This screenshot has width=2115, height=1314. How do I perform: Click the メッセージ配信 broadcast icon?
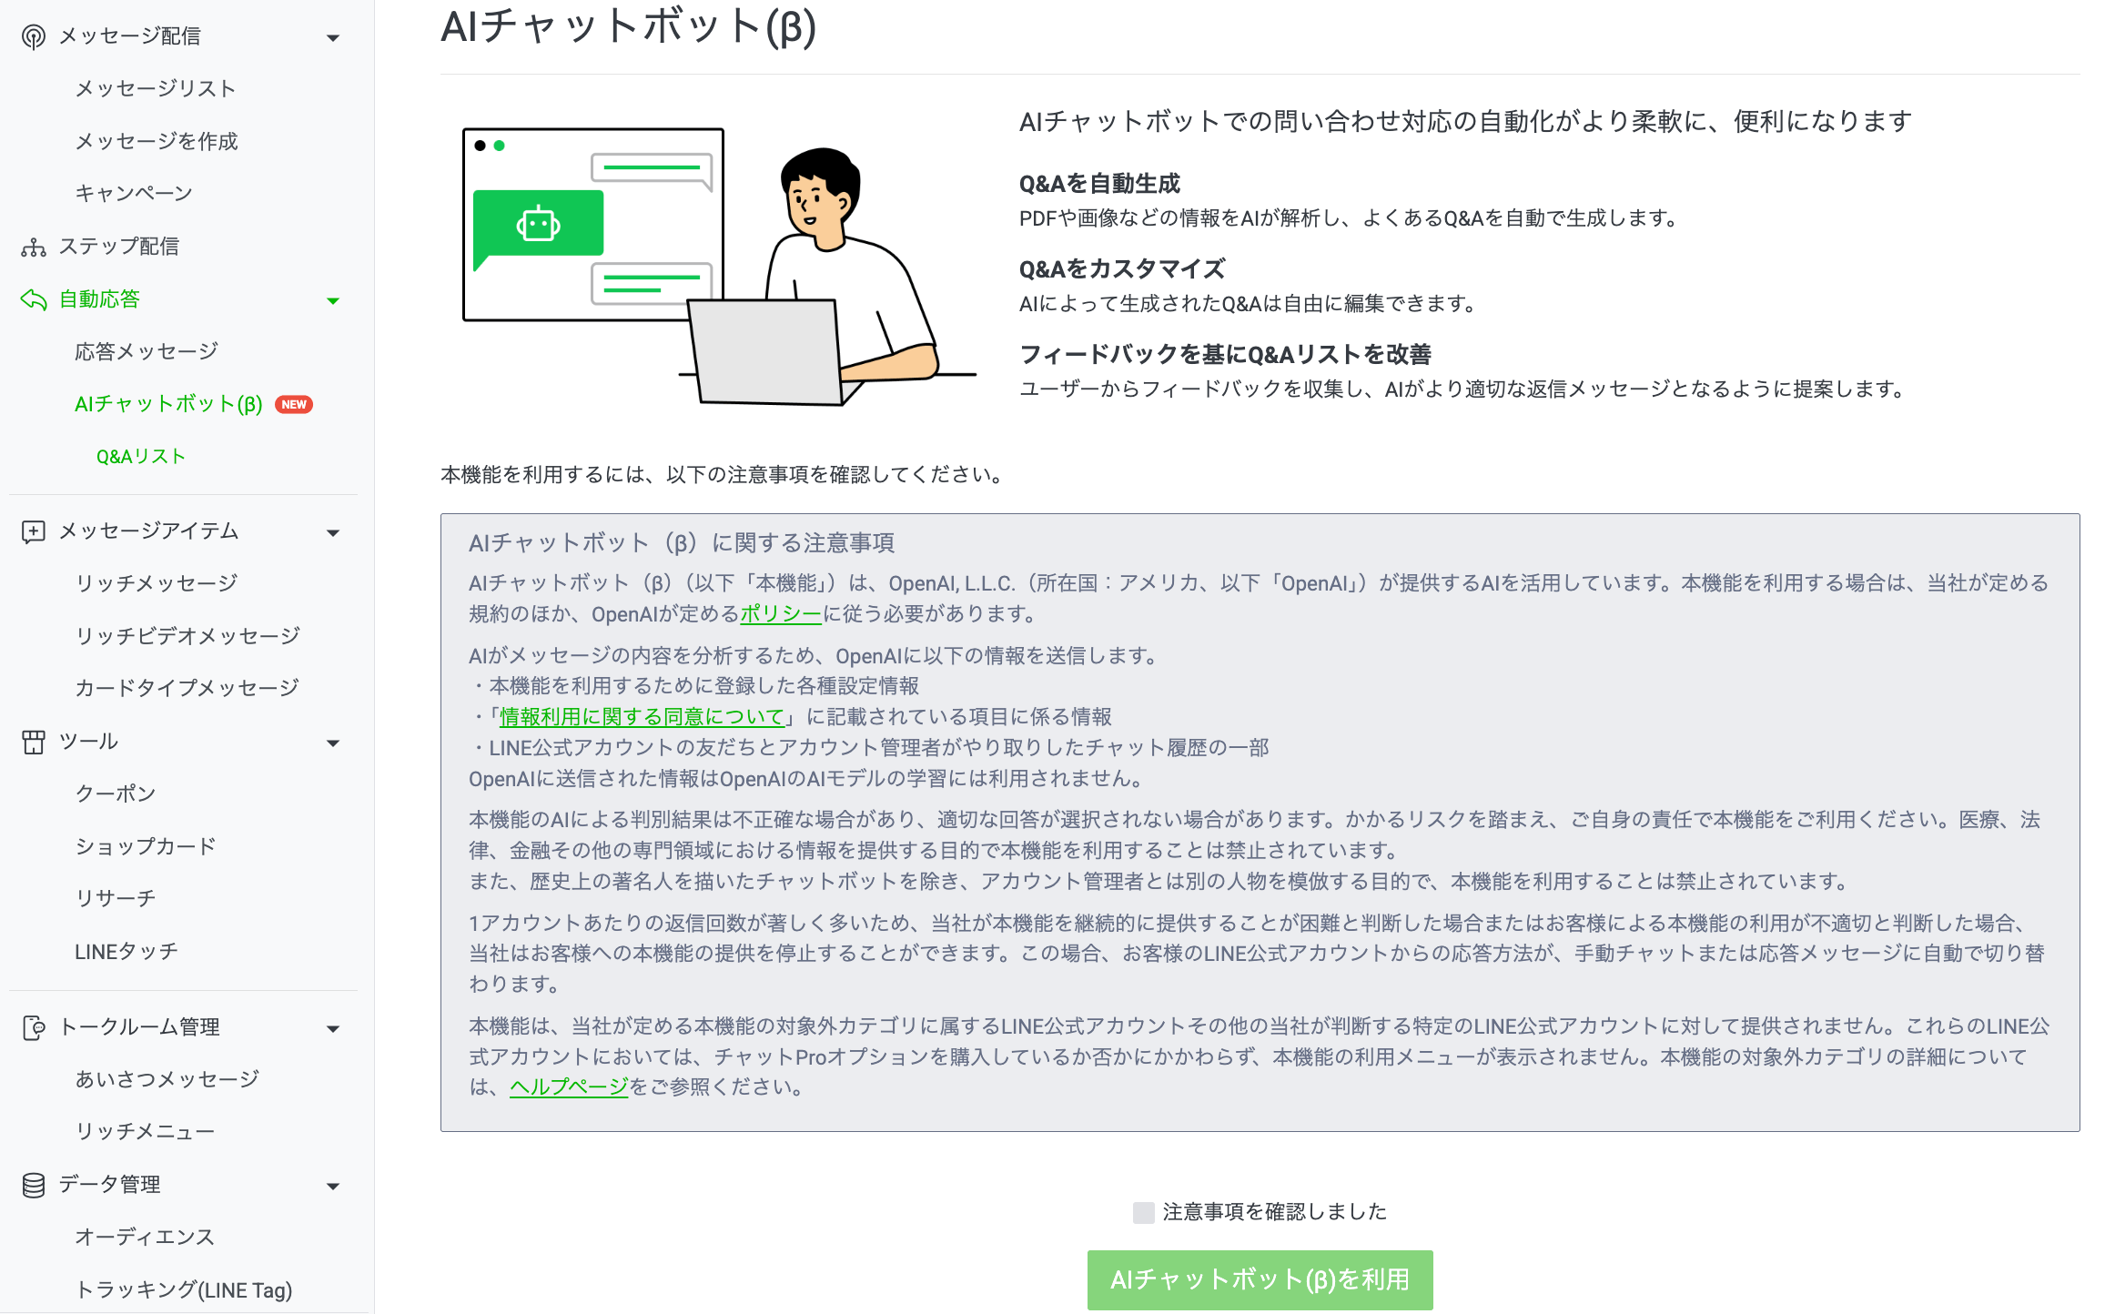point(34,36)
